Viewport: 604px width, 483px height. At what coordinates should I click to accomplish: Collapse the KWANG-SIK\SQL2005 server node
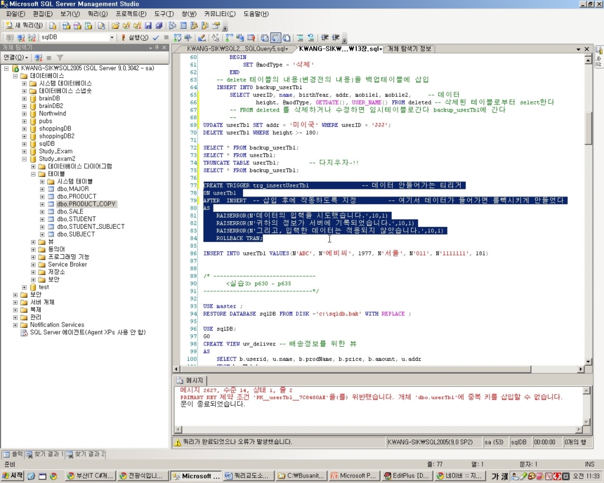click(x=6, y=68)
